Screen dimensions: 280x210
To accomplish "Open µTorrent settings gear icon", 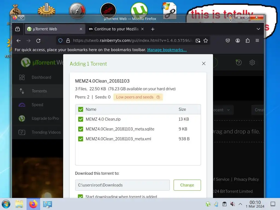I will 252,63.
